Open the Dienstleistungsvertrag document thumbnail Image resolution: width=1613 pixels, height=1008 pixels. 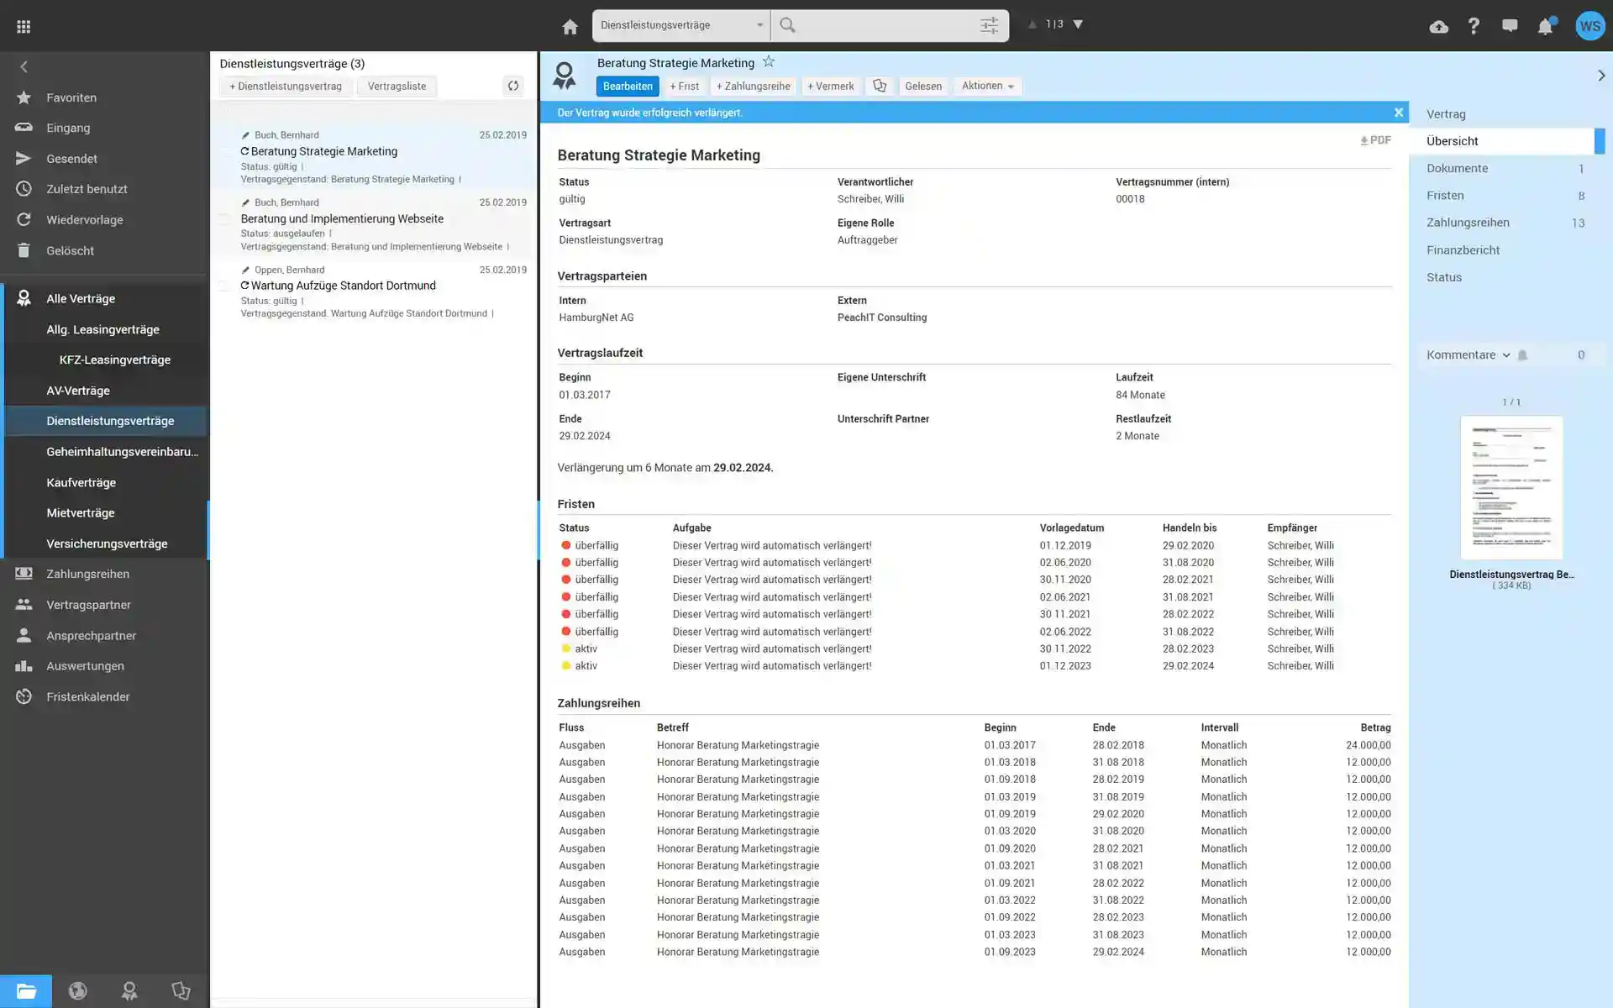[x=1511, y=487]
